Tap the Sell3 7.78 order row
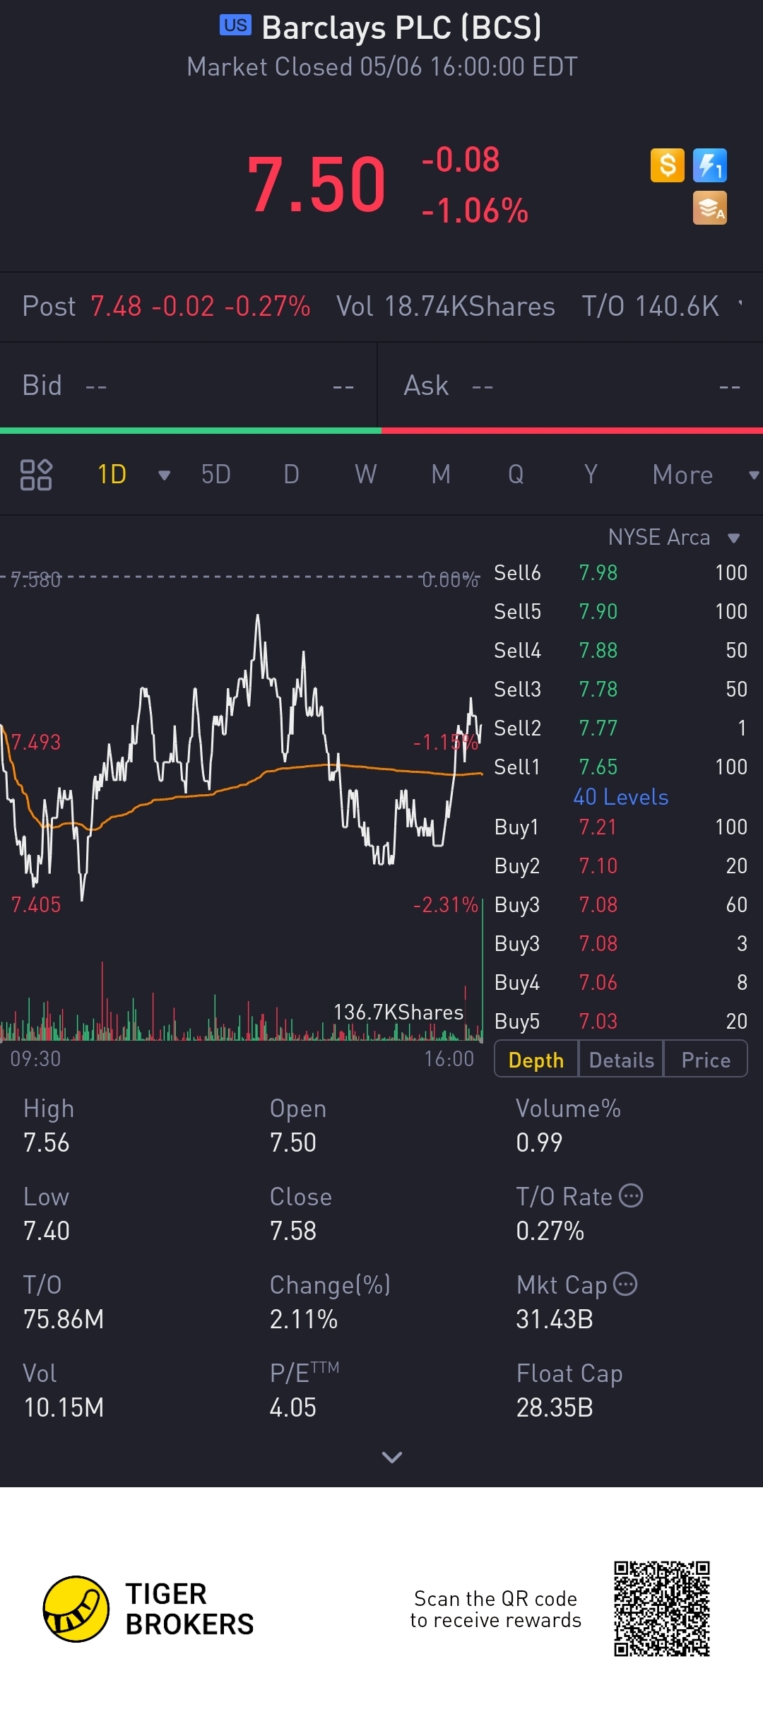Viewport: 763px width, 1731px height. 620,690
